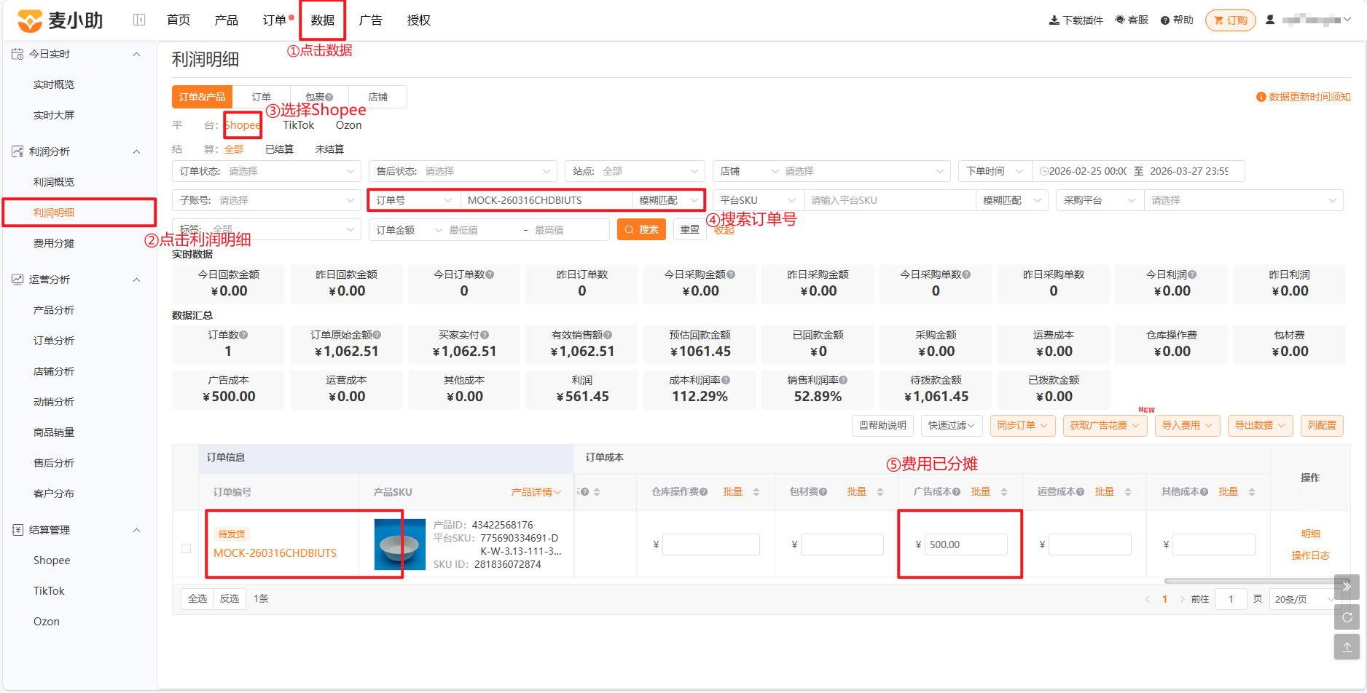Switch to the 订单 tab in 利润明细
This screenshot has width=1367, height=693.
tap(262, 97)
